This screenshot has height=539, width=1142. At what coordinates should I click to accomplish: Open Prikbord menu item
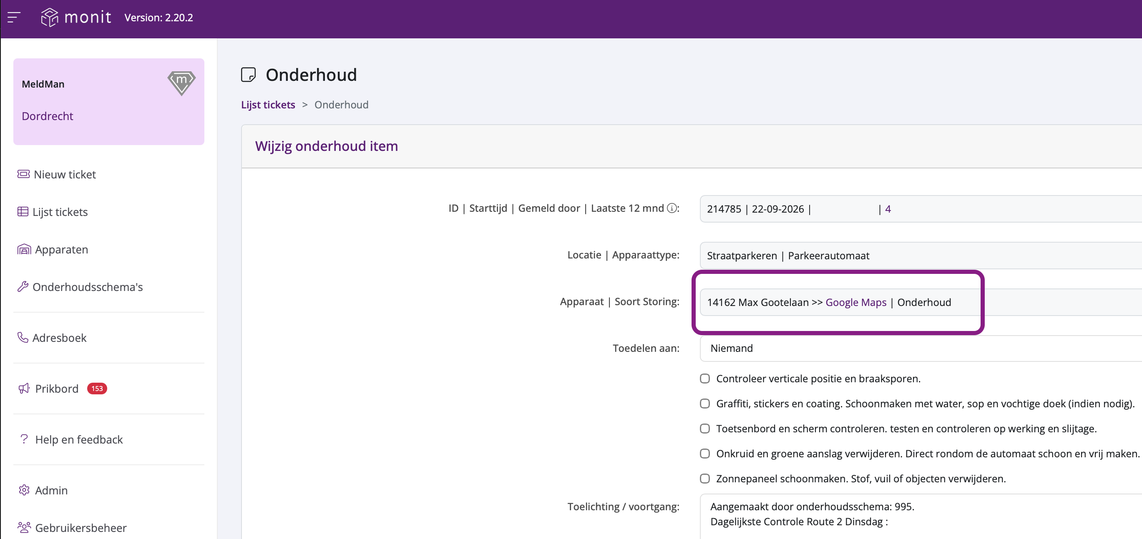[57, 389]
